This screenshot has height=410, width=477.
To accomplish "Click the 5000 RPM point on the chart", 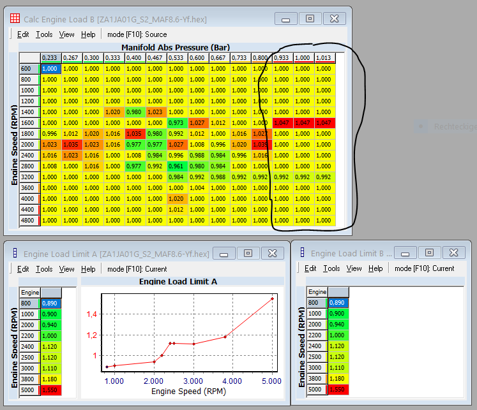I will click(273, 298).
